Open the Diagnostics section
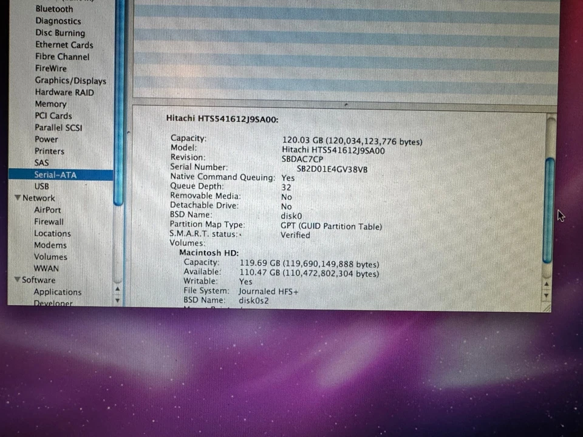Screen dimensions: 583x437 point(58,21)
